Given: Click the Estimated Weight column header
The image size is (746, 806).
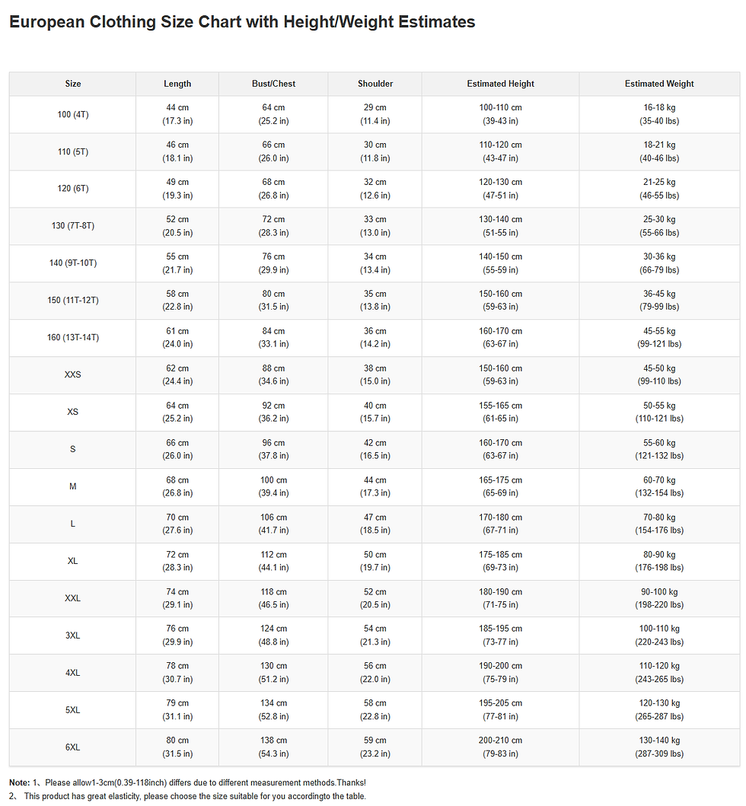Looking at the screenshot, I should tap(659, 84).
